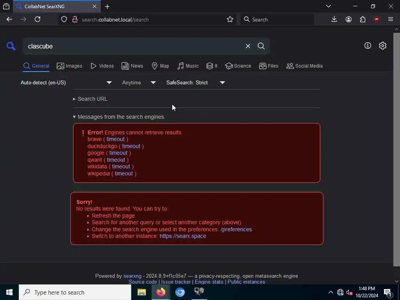This screenshot has height=300, width=400.
Task: Open the Auto-detect language dropdown
Action: pyautogui.click(x=66, y=83)
